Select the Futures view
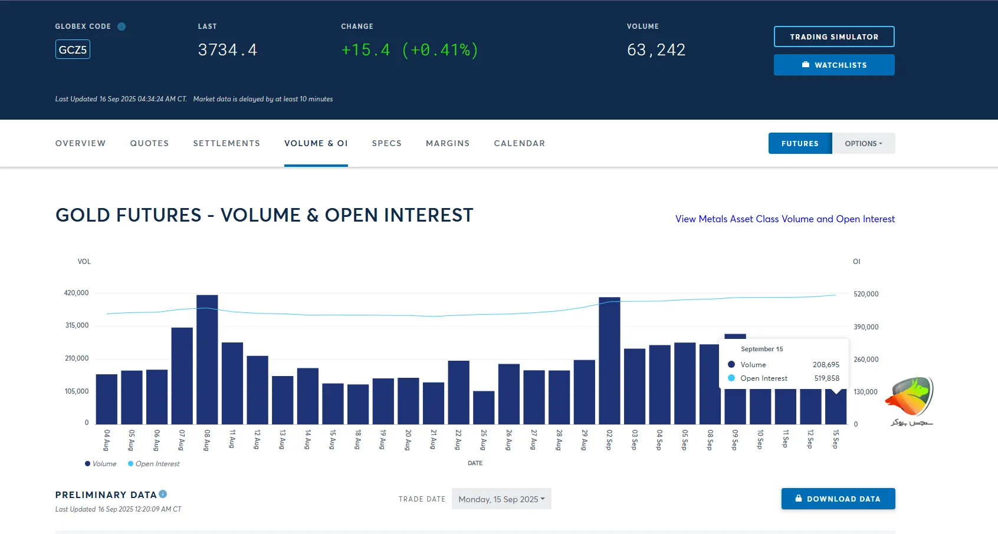Viewport: 998px width, 534px height. 800,143
